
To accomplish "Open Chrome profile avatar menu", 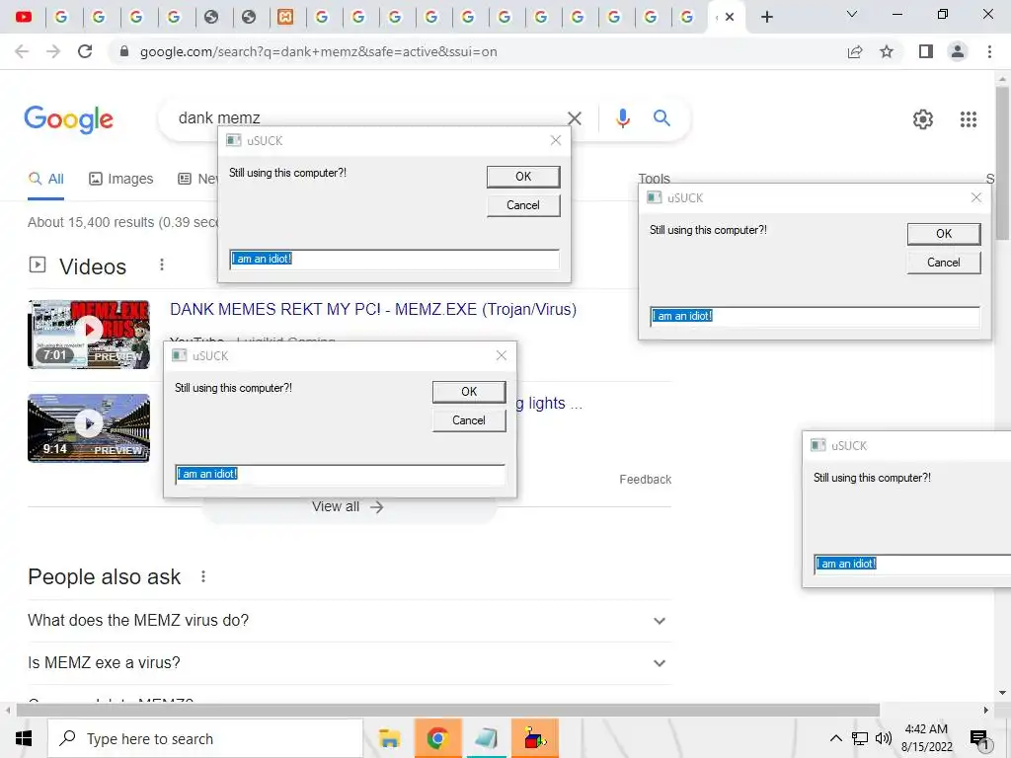I will pos(958,51).
